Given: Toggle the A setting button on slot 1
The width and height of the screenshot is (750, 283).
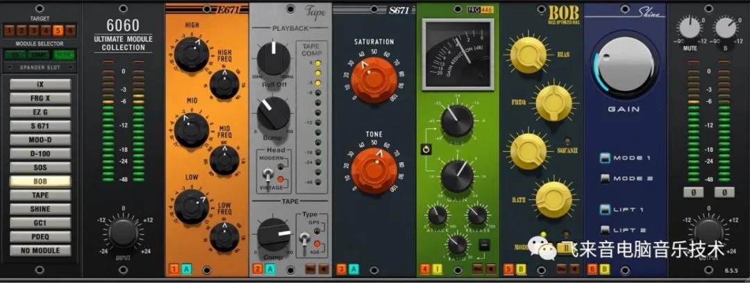Looking at the screenshot, I should 187,269.
